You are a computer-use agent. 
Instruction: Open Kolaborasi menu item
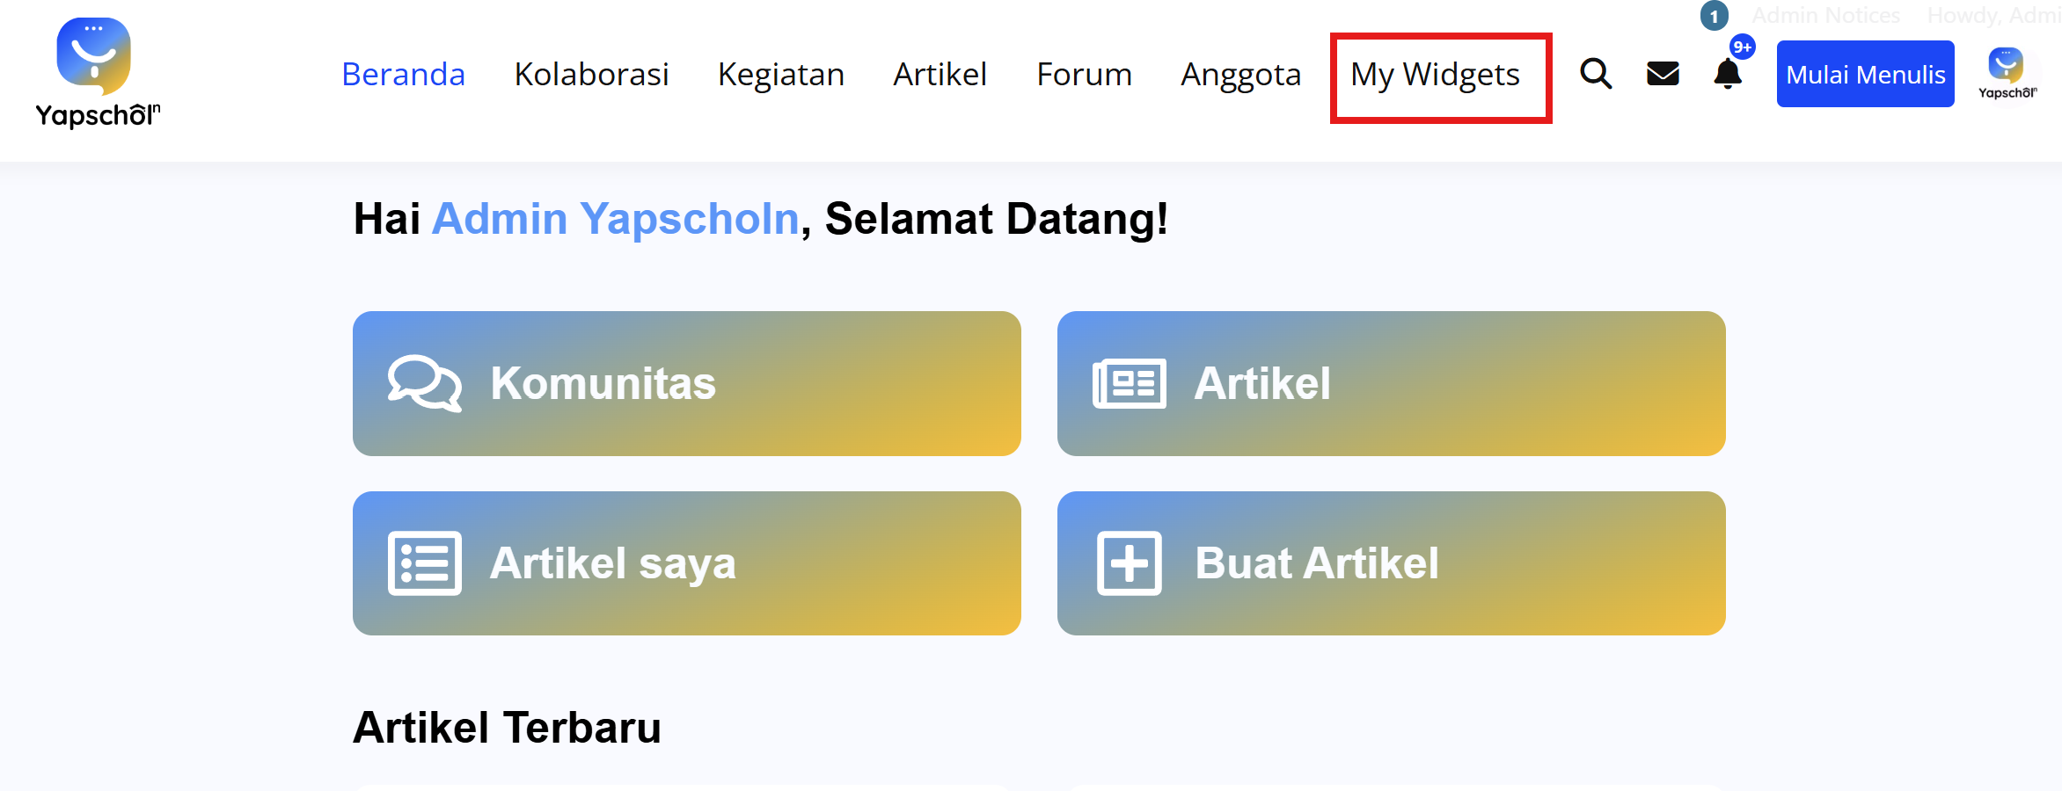(591, 75)
